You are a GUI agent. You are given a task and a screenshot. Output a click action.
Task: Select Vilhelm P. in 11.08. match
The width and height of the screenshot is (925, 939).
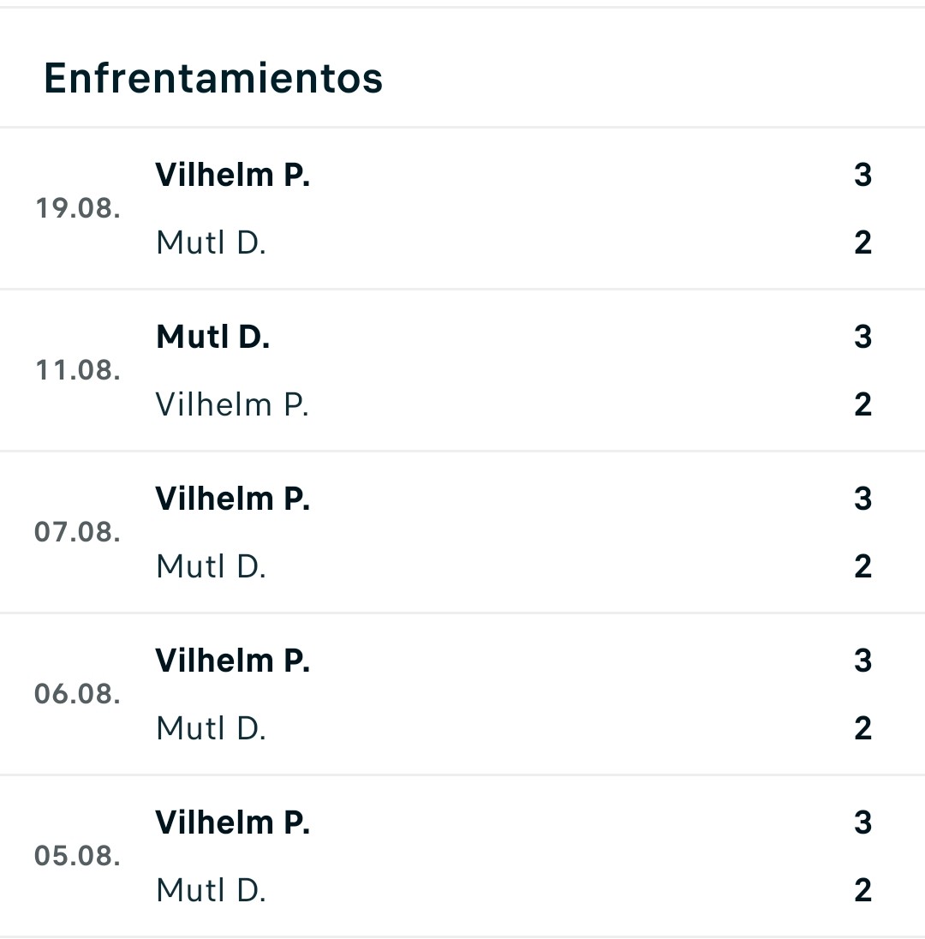point(232,404)
